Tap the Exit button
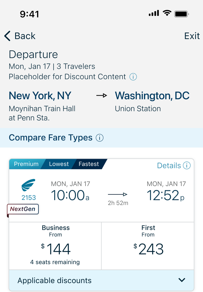The image size is (203, 292). pyautogui.click(x=192, y=36)
